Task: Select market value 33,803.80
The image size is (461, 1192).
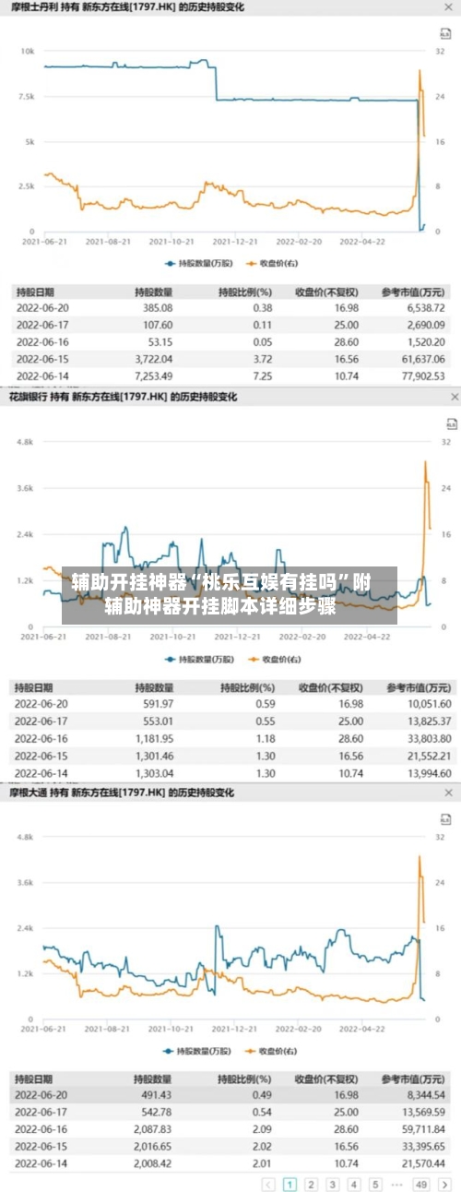Action: [428, 738]
